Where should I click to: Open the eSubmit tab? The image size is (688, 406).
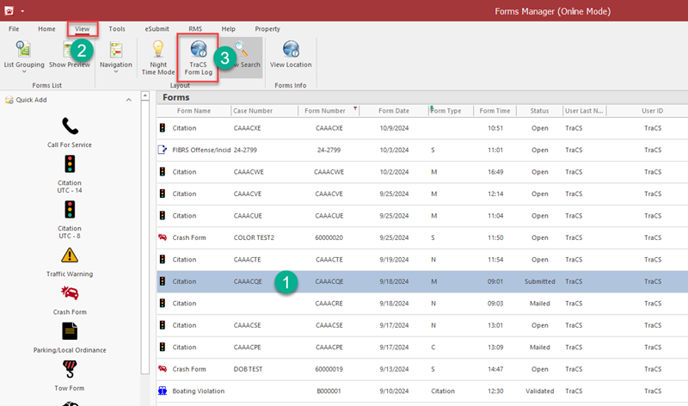click(x=156, y=28)
